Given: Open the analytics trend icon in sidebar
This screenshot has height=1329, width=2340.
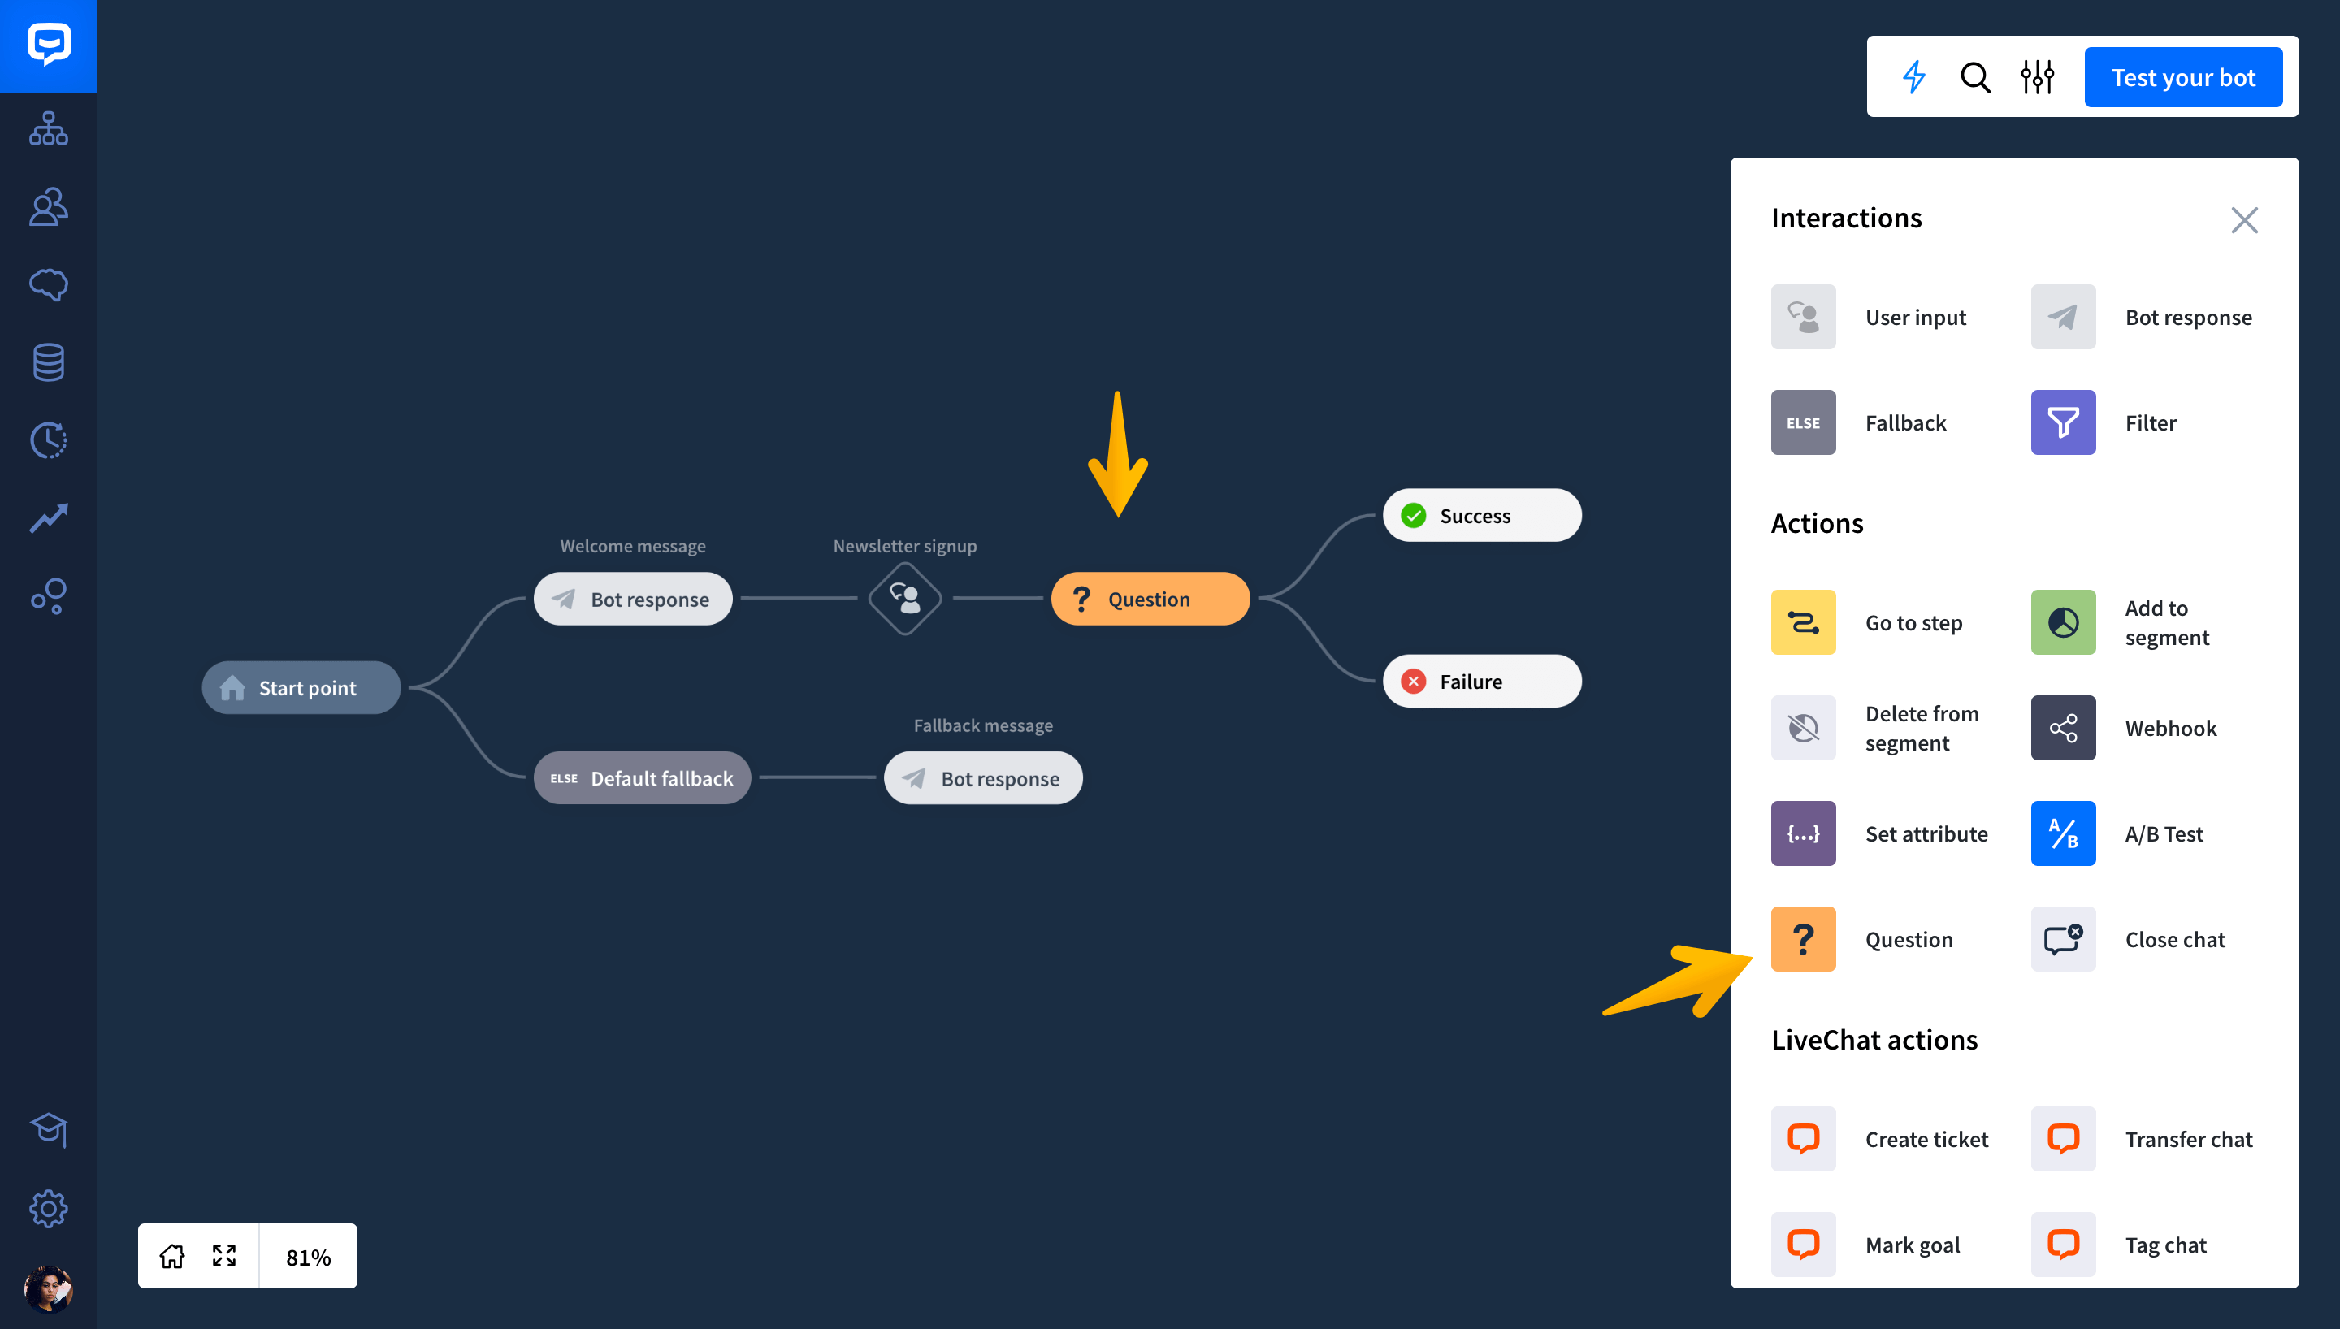Looking at the screenshot, I should pyautogui.click(x=49, y=518).
